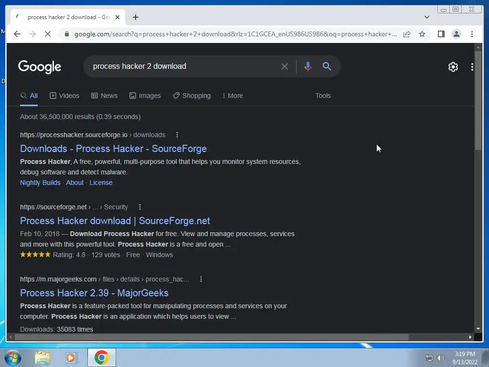Screen dimensions: 489x367
Task: Open a new tab
Action: click(135, 17)
